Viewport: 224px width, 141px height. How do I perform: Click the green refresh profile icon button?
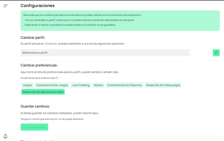pos(216,53)
